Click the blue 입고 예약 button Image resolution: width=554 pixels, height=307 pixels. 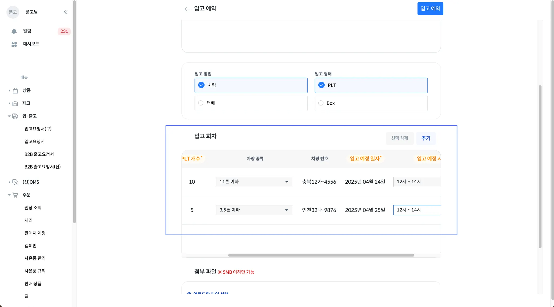pyautogui.click(x=430, y=9)
